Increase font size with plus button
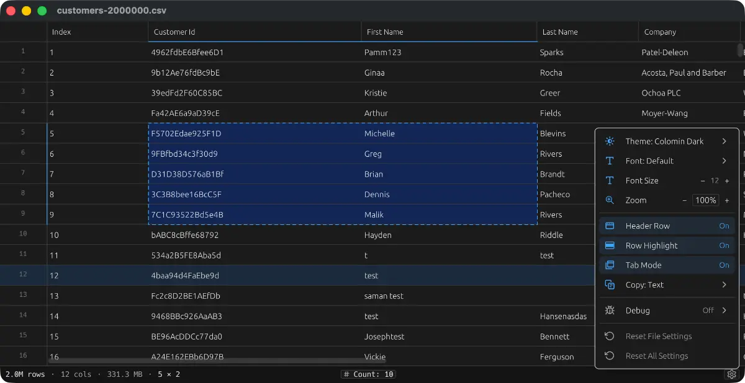This screenshot has height=383, width=745. 727,180
